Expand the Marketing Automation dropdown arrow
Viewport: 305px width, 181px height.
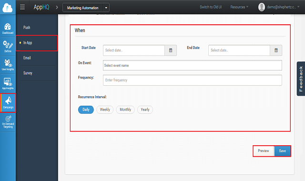tap(106, 8)
